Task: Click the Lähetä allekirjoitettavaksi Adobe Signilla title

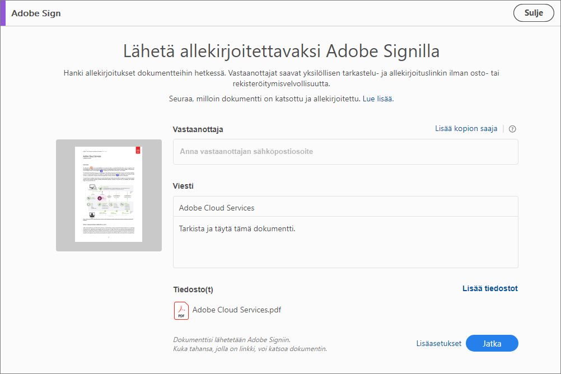Action: tap(280, 50)
